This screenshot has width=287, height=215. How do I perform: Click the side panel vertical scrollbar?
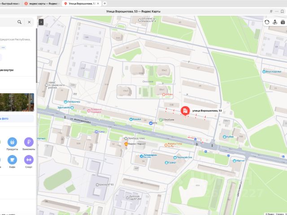[x=37, y=56]
